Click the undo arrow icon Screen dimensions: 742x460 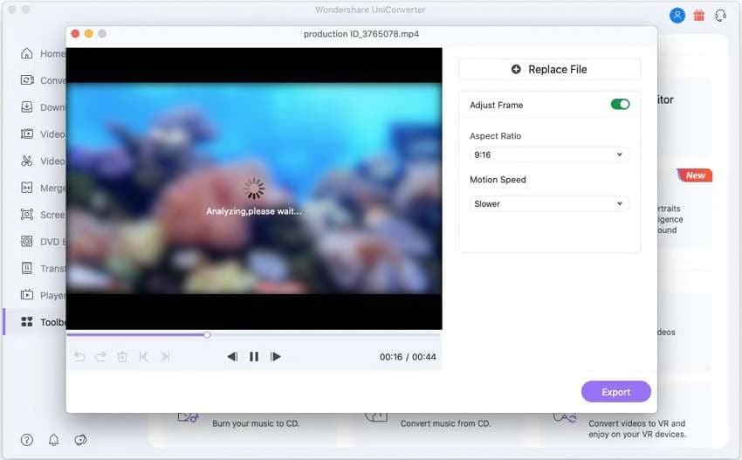[x=79, y=357]
